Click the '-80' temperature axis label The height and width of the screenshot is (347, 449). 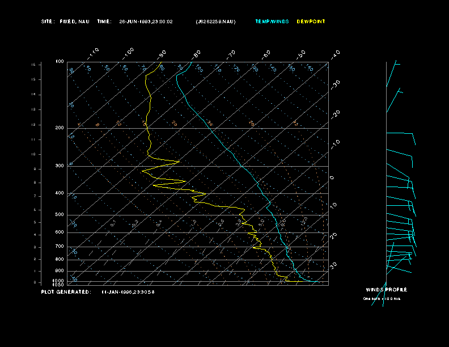coord(196,54)
